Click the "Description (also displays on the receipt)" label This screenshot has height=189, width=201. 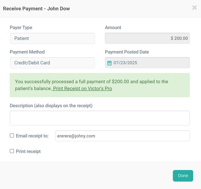[51, 106]
